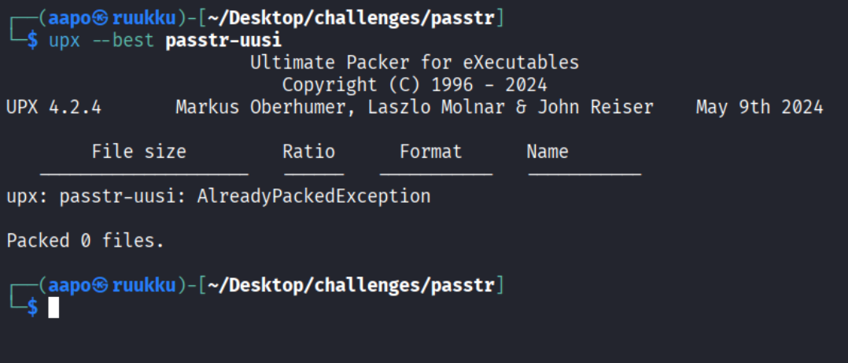The height and width of the screenshot is (363, 848).
Task: Click the Kali symbol in the bottom prompt
Action: tap(101, 284)
